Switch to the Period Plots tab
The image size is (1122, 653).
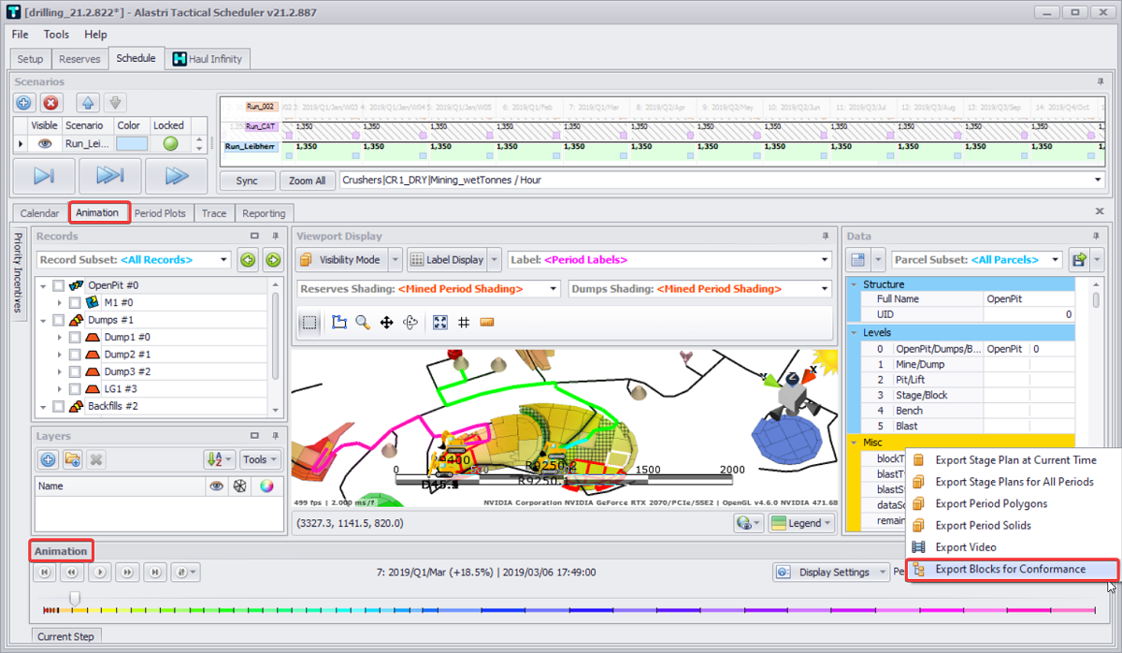pyautogui.click(x=160, y=213)
